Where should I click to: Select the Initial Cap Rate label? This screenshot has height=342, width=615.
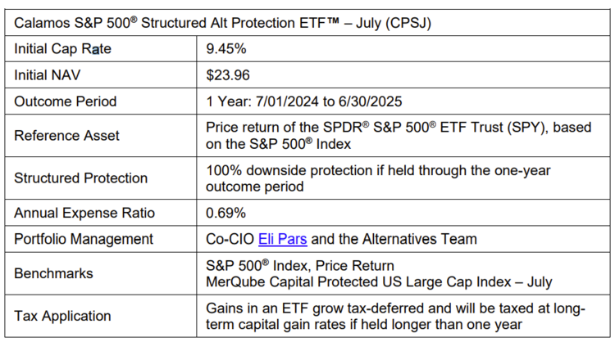pyautogui.click(x=62, y=49)
